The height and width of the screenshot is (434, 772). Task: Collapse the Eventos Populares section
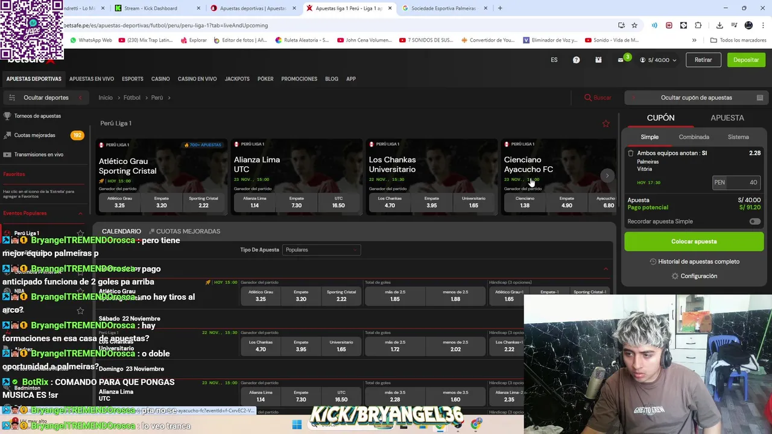[x=80, y=213]
